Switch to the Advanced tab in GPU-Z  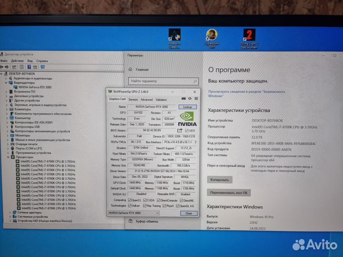[147, 99]
